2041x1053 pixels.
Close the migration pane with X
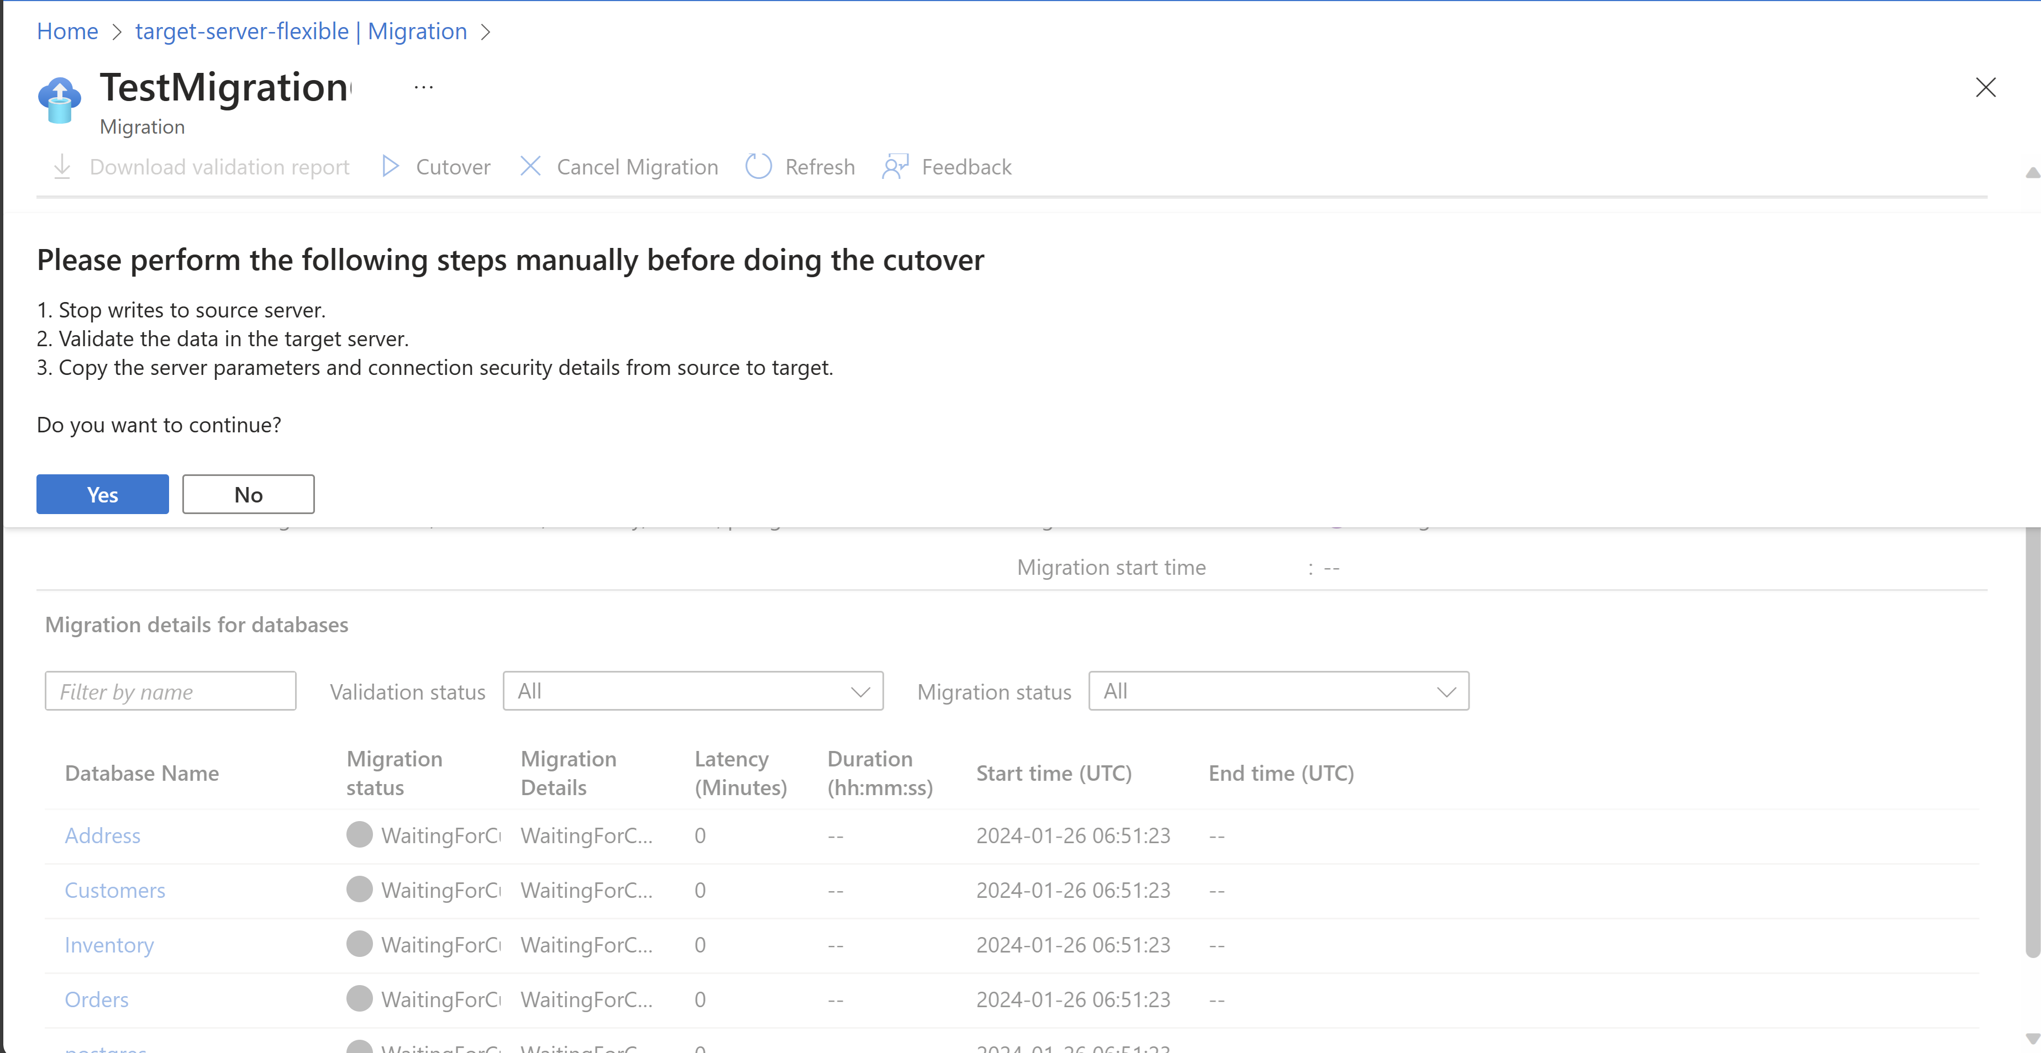[x=1985, y=87]
